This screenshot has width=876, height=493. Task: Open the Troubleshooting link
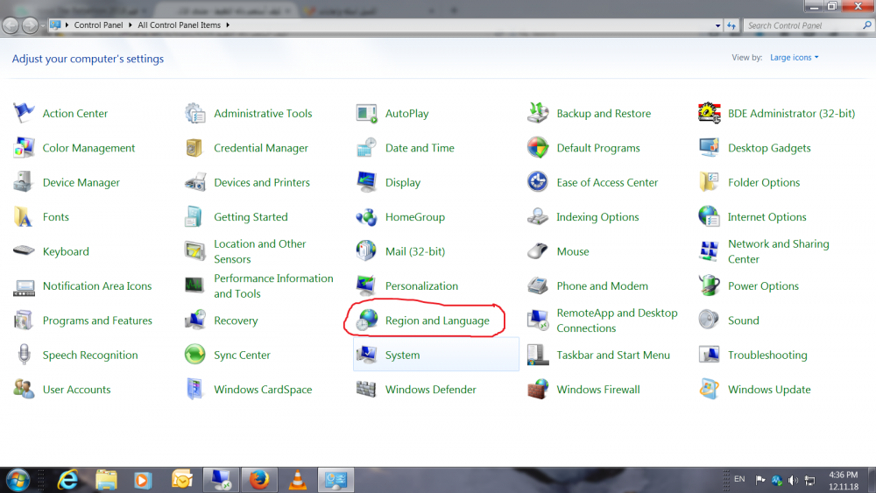(767, 356)
